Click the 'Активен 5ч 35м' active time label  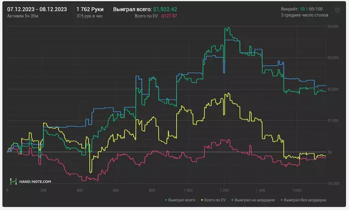coord(24,16)
